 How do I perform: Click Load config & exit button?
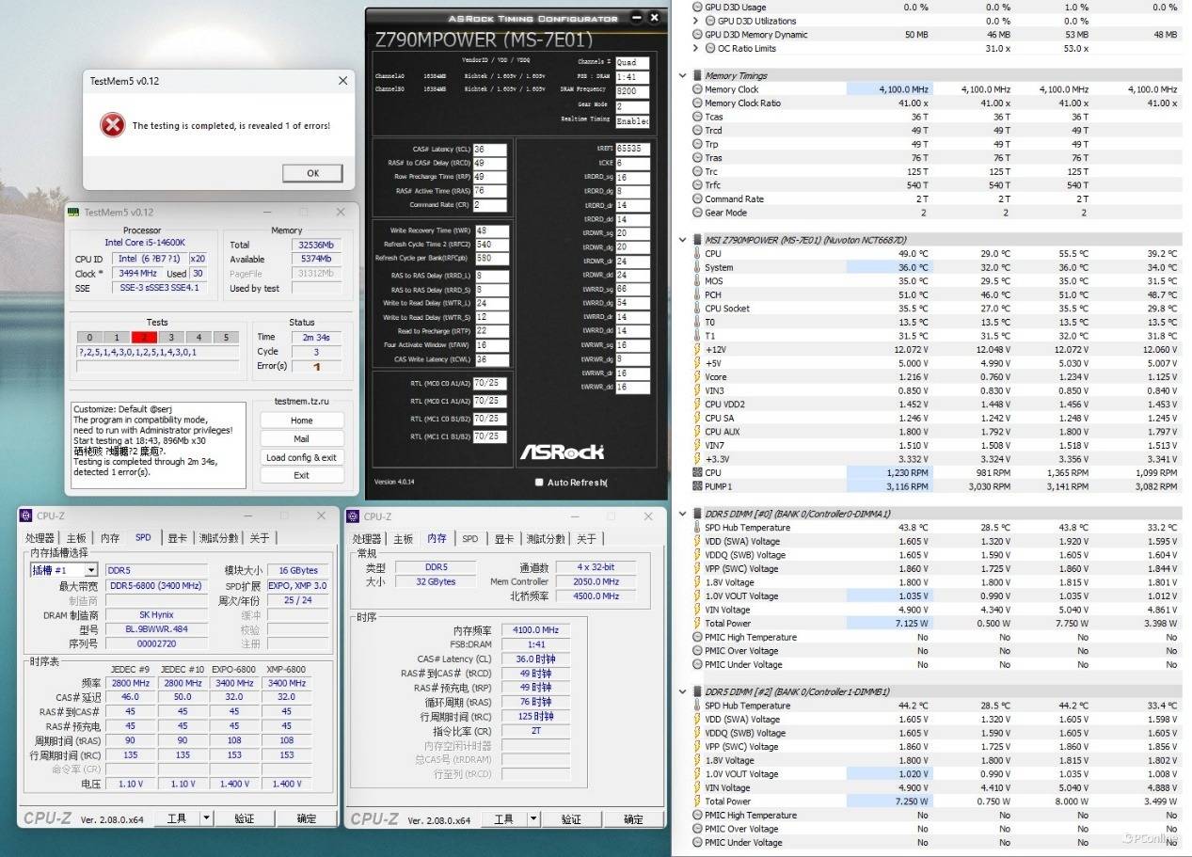pos(301,457)
